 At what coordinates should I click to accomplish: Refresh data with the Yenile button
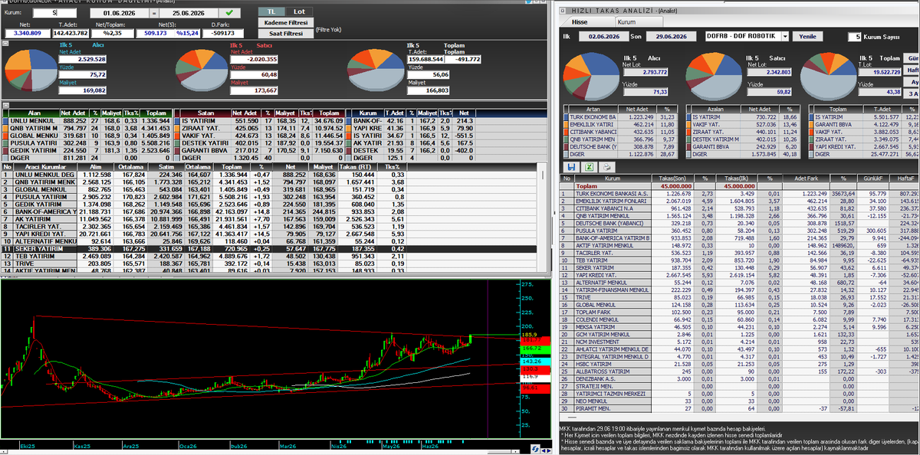coord(808,36)
